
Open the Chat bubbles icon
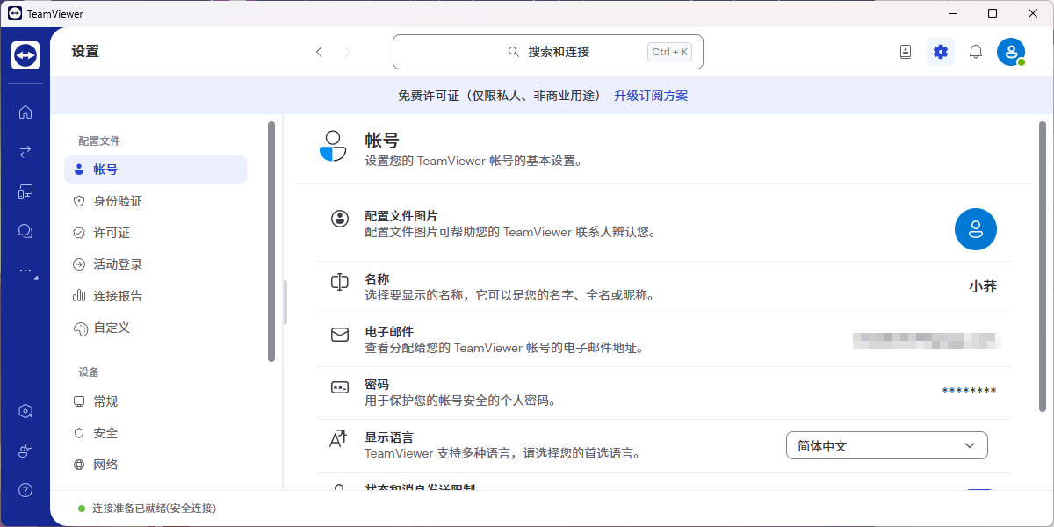tap(25, 231)
